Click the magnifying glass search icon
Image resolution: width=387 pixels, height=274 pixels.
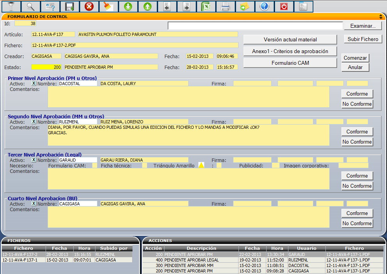30,6
